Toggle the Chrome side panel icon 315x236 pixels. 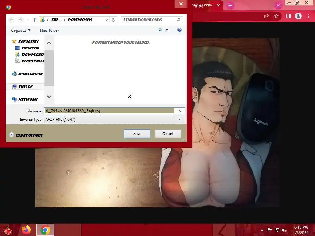[289, 16]
